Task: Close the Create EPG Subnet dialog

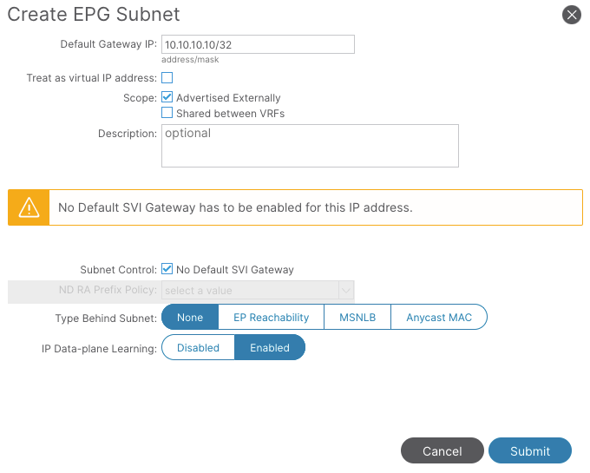Action: click(572, 15)
